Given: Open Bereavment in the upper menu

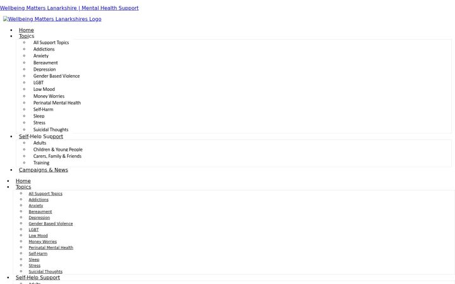Looking at the screenshot, I should click(45, 62).
